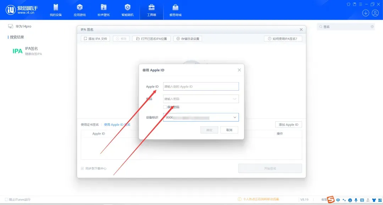Select the 工具箱 toolbox tab
Screen dimensions: 383x205
click(151, 10)
